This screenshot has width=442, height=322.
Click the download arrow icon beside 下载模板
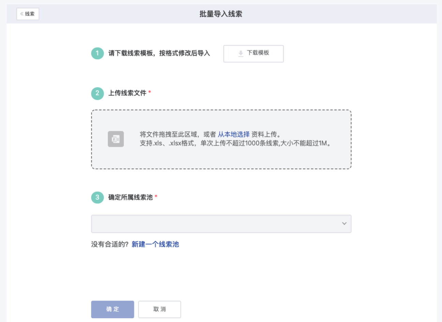(241, 53)
